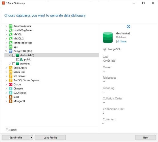Click the Amazon Aurora connection icon
Image resolution: width=158 pixels, height=142 pixels.
[10, 26]
